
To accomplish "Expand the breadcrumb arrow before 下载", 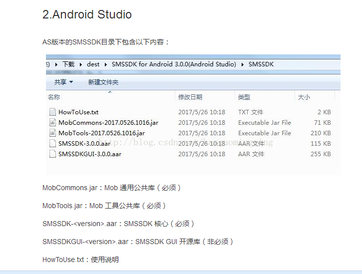I will (56, 64).
